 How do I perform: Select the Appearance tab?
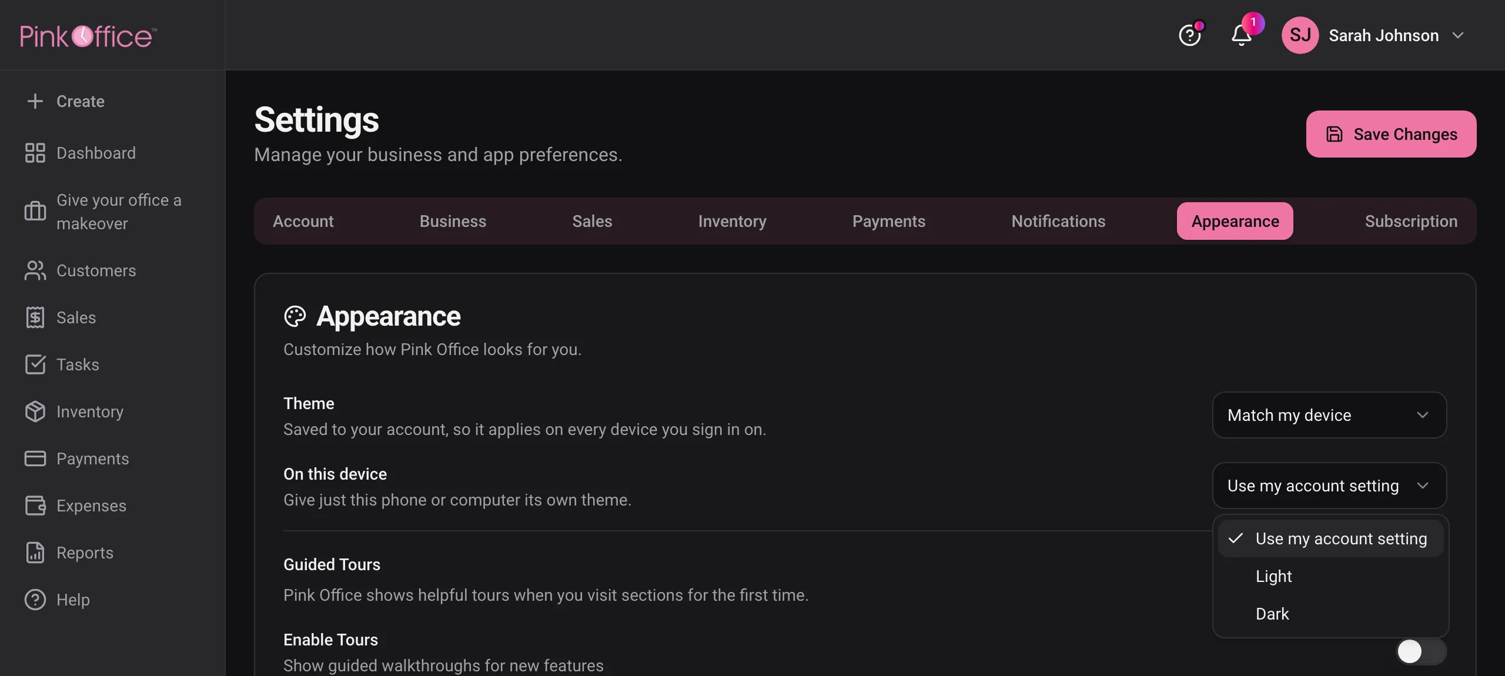click(1235, 221)
